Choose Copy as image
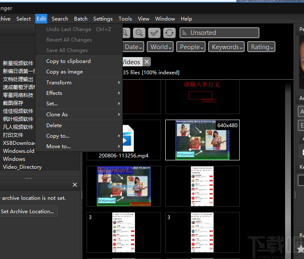The height and width of the screenshot is (259, 304). pyautogui.click(x=79, y=72)
